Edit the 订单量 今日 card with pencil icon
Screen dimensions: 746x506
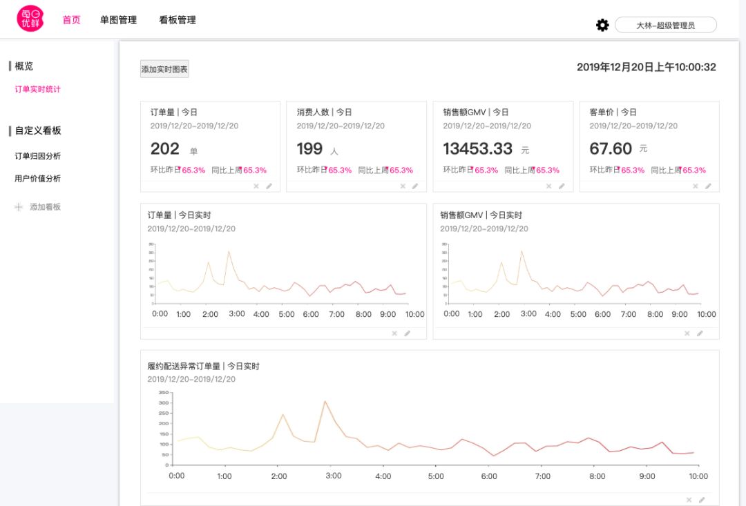[x=269, y=186]
